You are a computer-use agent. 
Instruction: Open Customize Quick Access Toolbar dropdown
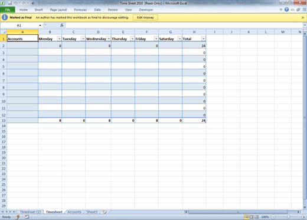pyautogui.click(x=32, y=4)
